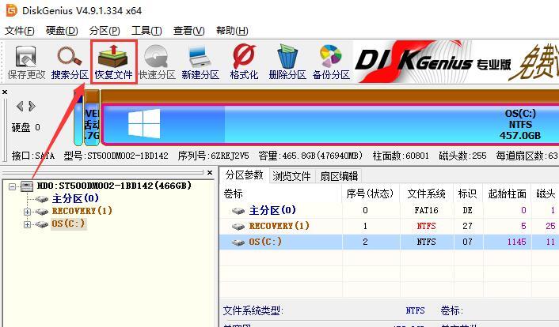The width and height of the screenshot is (559, 327).
Task: Go to previous disk with left arrow
Action: (x=20, y=106)
